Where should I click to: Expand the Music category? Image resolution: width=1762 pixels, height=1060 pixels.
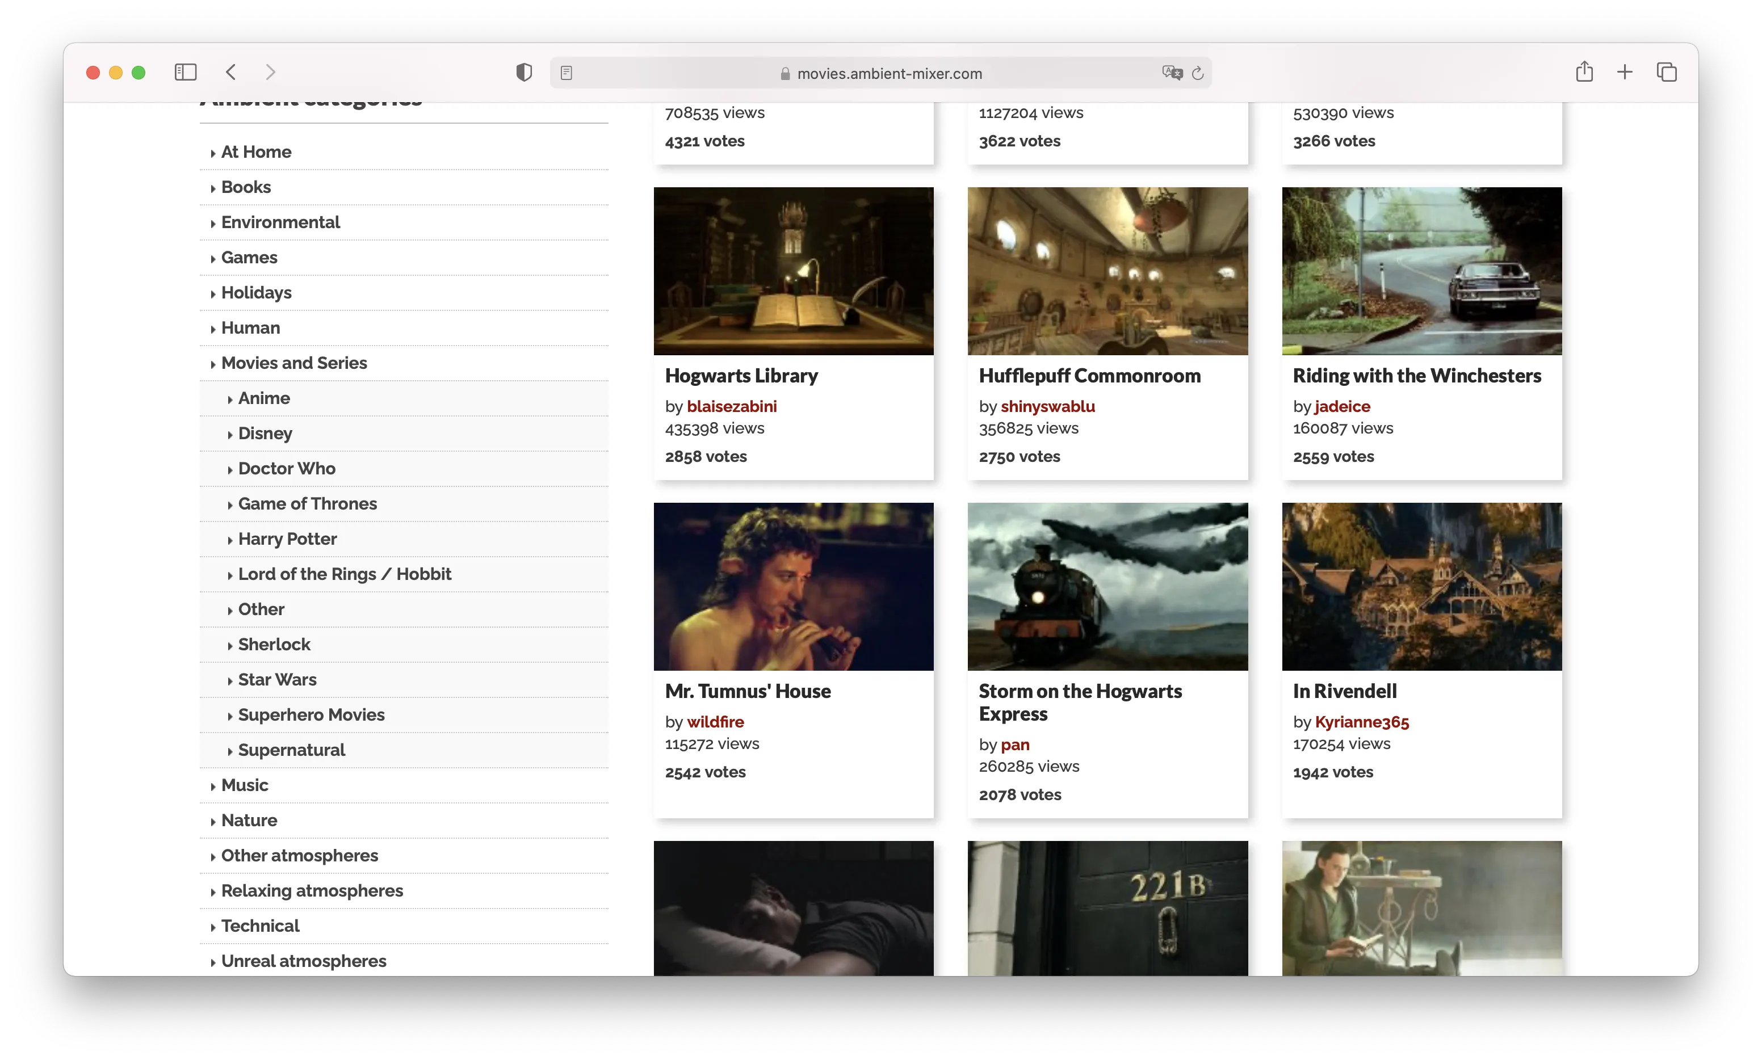[x=244, y=785]
